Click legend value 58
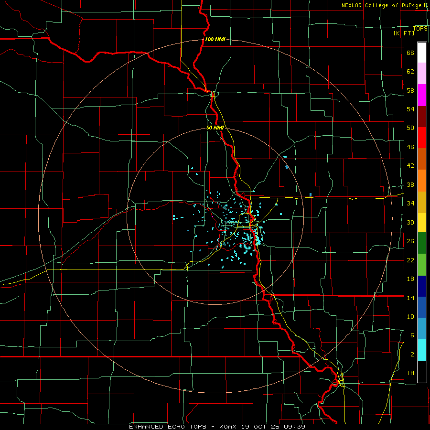430x430 pixels. point(410,90)
